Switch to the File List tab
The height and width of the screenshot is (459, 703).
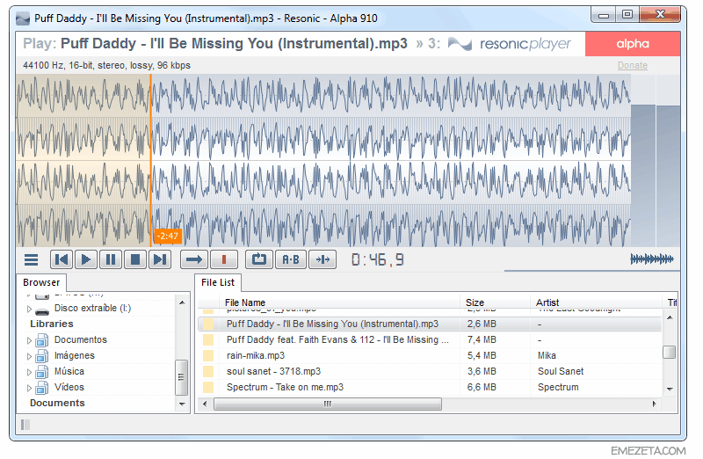click(x=218, y=282)
